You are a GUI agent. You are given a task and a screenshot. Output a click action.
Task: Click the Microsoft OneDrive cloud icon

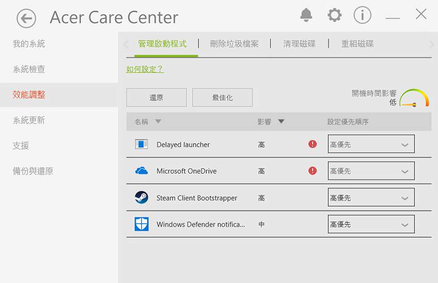pyautogui.click(x=142, y=171)
